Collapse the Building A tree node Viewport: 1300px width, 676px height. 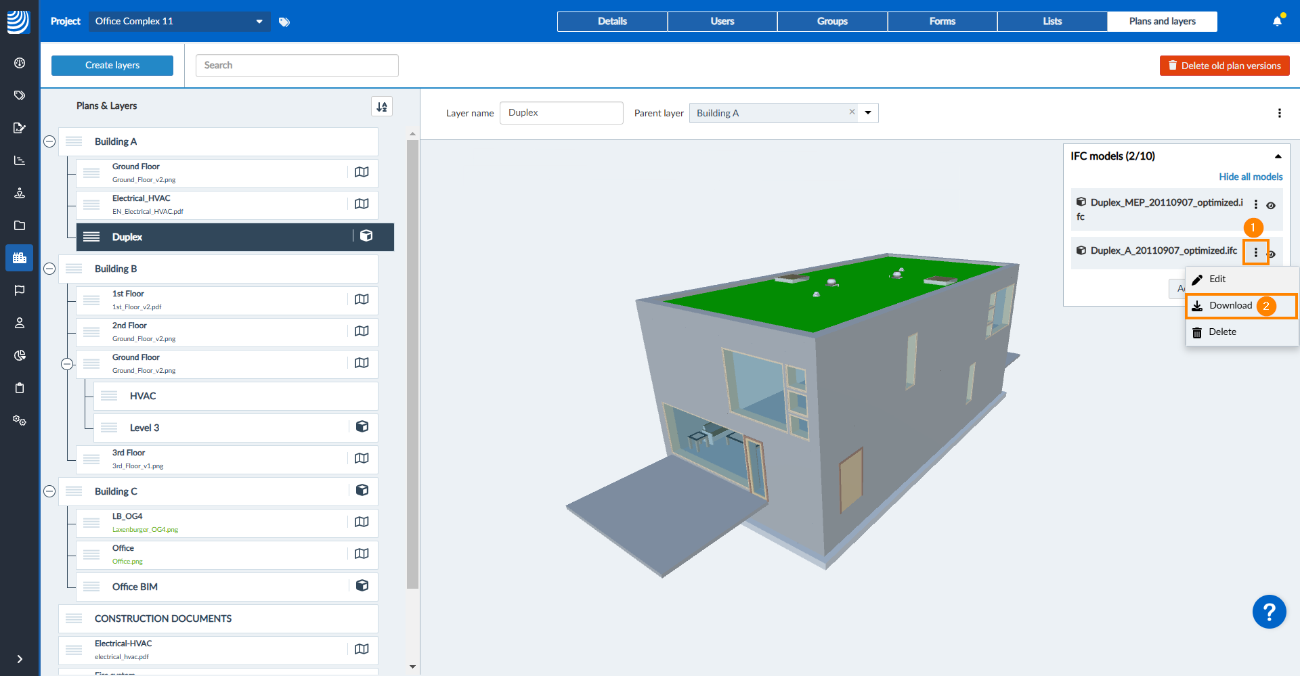[49, 141]
